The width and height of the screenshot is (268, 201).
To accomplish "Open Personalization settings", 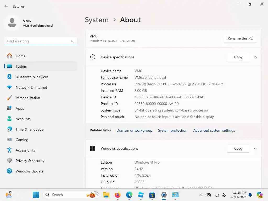I will pyautogui.click(x=41, y=98).
